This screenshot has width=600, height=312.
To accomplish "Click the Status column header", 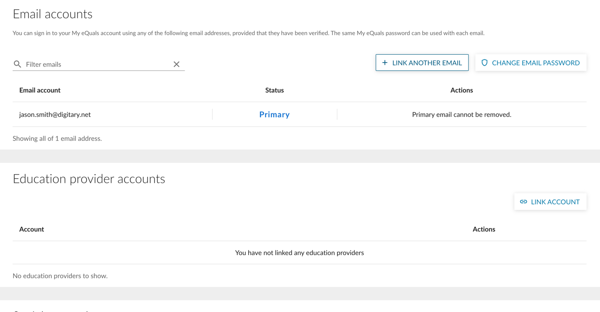I will [274, 90].
